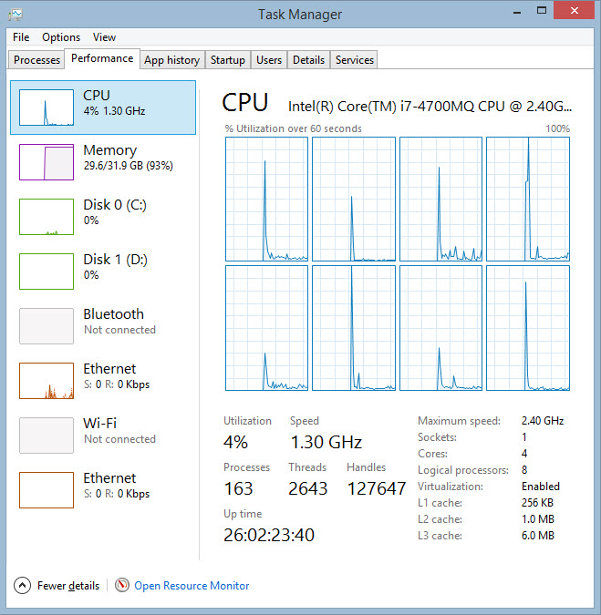The width and height of the screenshot is (601, 615).
Task: Collapse view with Fewer details arrow
Action: pos(23,586)
